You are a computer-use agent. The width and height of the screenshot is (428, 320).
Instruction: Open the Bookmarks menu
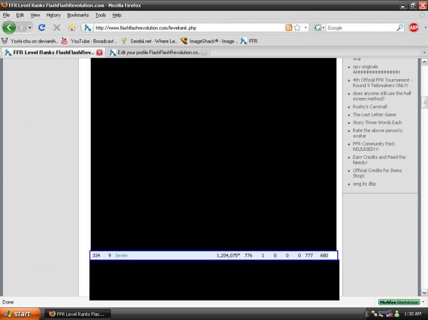pyautogui.click(x=78, y=15)
